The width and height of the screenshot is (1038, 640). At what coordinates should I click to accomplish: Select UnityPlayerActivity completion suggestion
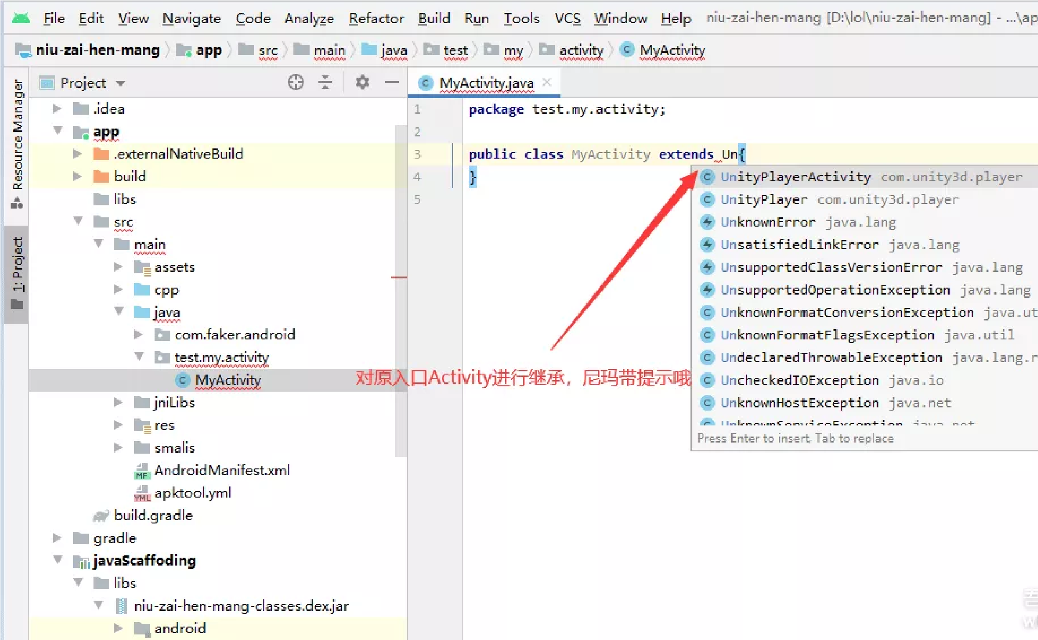(795, 177)
